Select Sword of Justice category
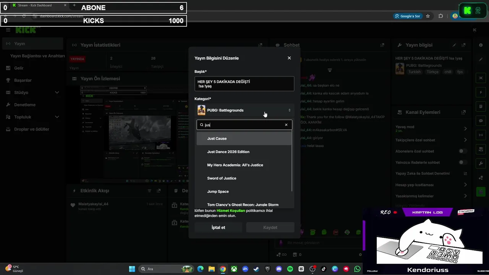Image resolution: width=489 pixels, height=275 pixels. 244,178
